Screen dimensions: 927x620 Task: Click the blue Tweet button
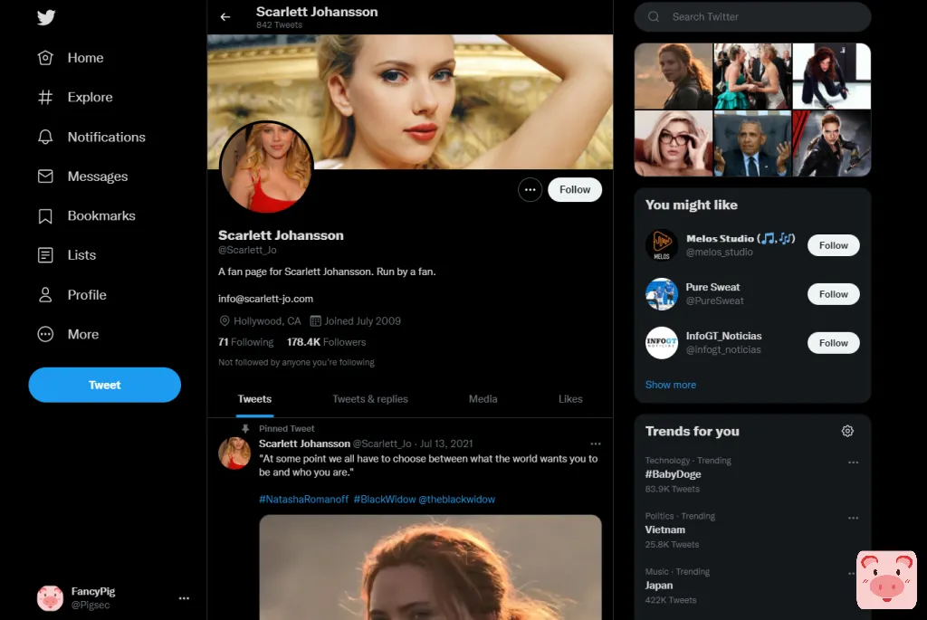105,385
